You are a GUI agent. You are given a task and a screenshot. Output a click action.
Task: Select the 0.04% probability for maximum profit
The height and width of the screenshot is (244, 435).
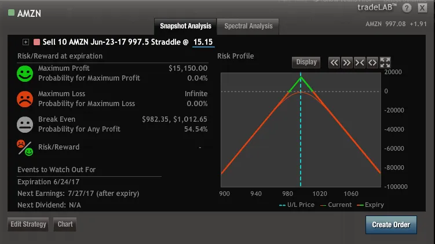tap(198, 78)
